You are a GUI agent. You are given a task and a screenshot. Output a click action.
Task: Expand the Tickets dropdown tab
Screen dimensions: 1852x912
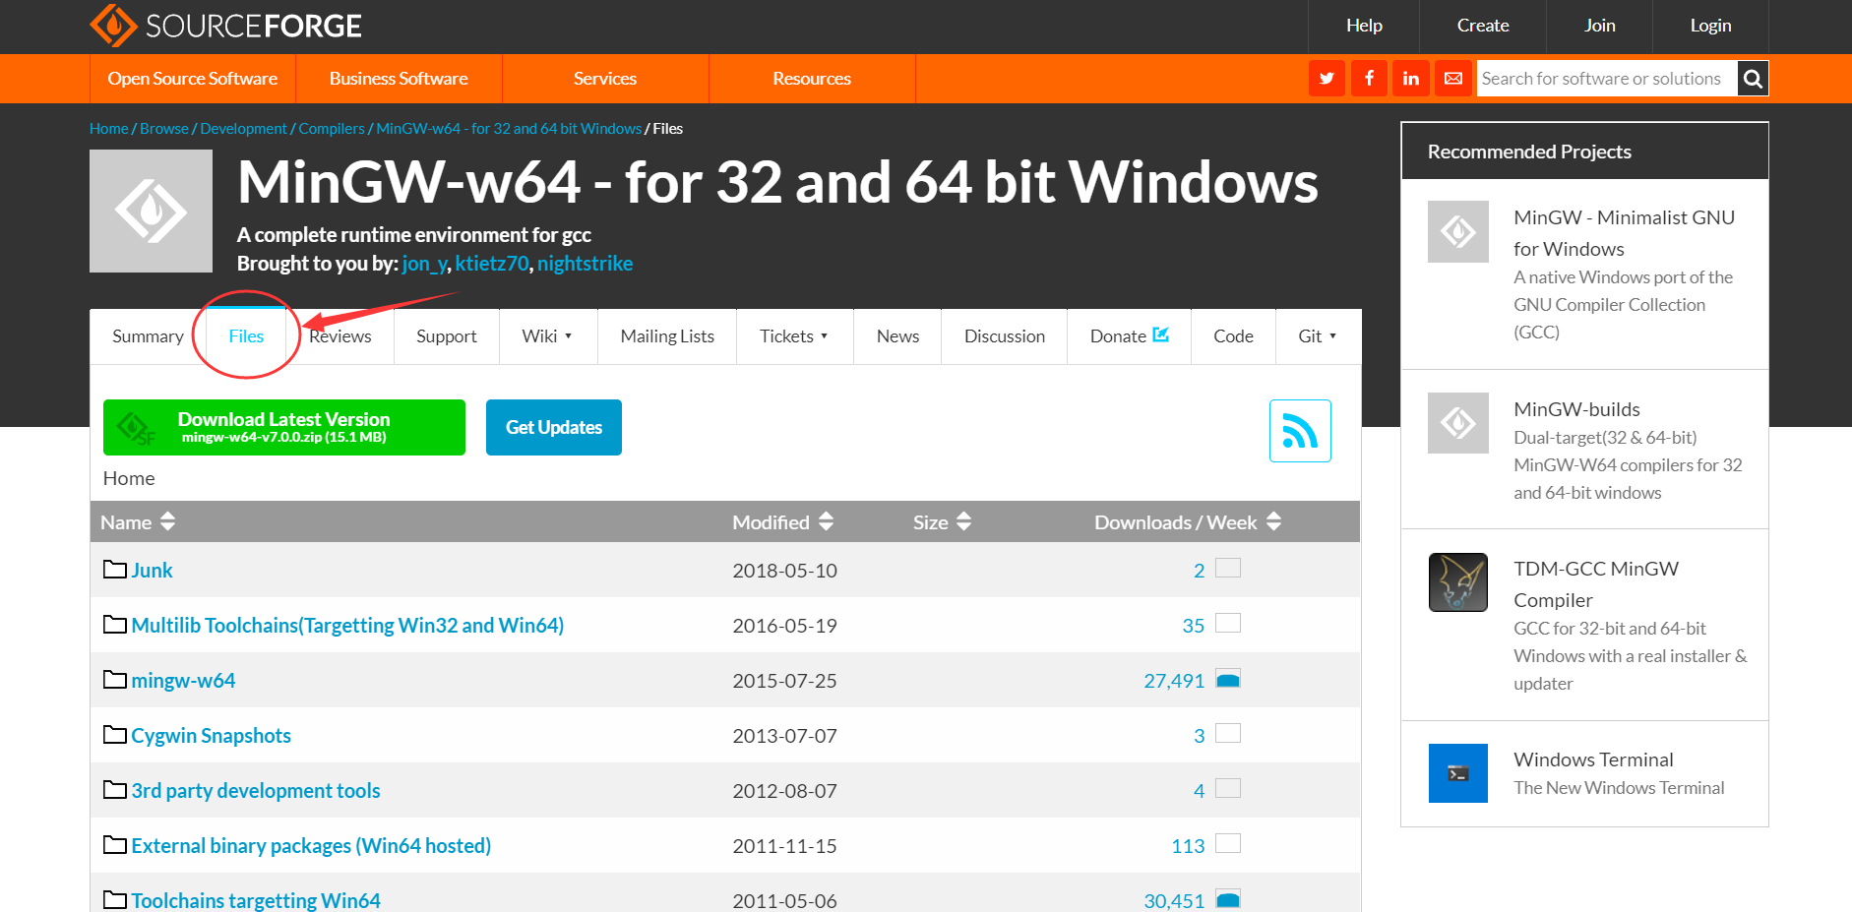pyautogui.click(x=794, y=336)
